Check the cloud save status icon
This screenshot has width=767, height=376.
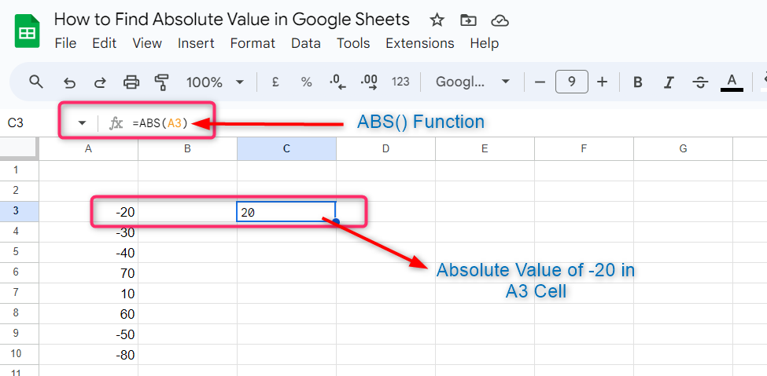499,20
